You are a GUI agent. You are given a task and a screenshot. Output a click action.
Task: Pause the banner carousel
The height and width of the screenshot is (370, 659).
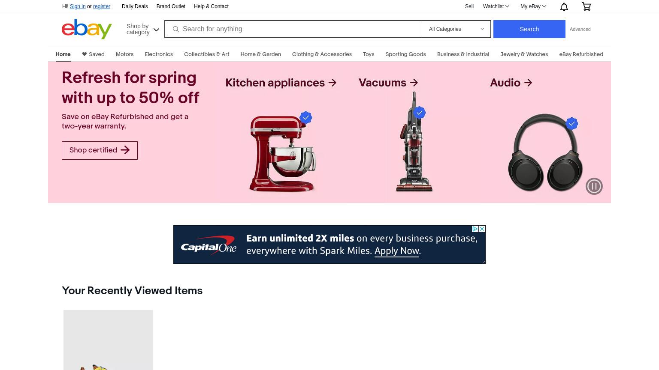594,186
